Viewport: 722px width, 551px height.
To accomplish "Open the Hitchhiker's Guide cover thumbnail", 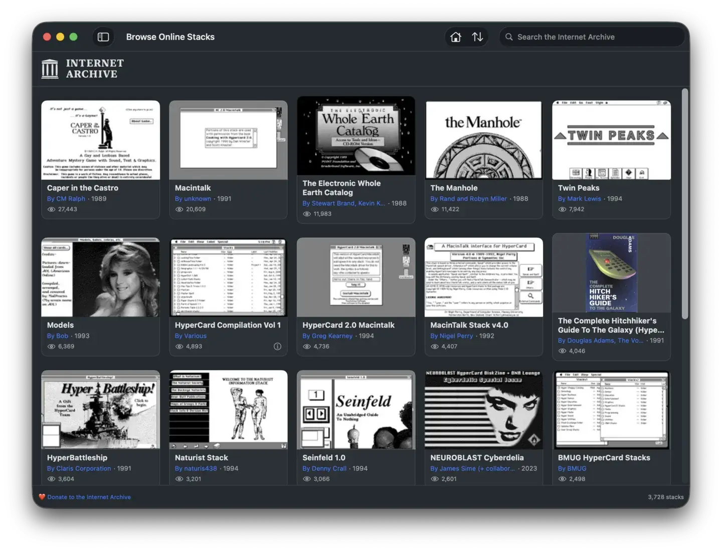I will [x=612, y=273].
